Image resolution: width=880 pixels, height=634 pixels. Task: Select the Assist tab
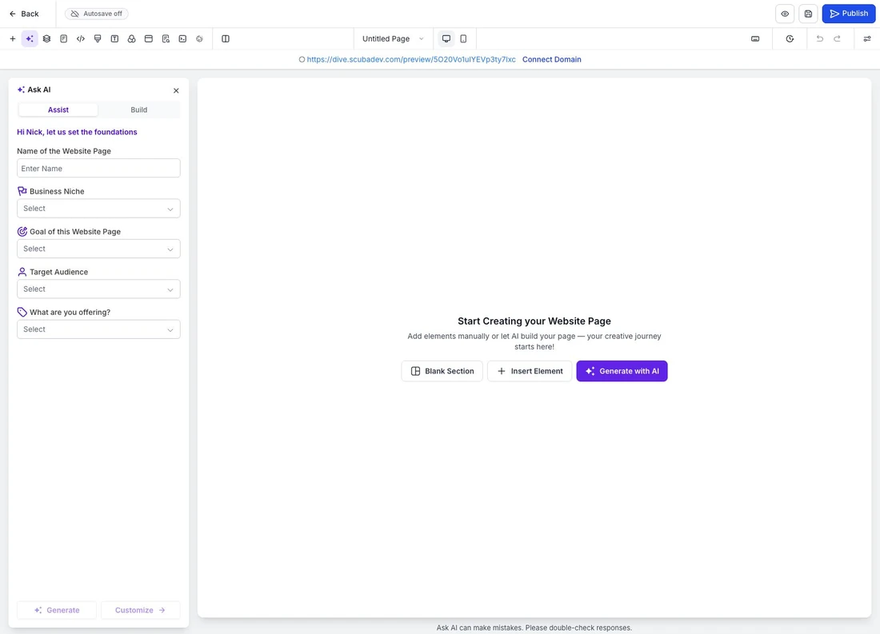click(x=58, y=110)
